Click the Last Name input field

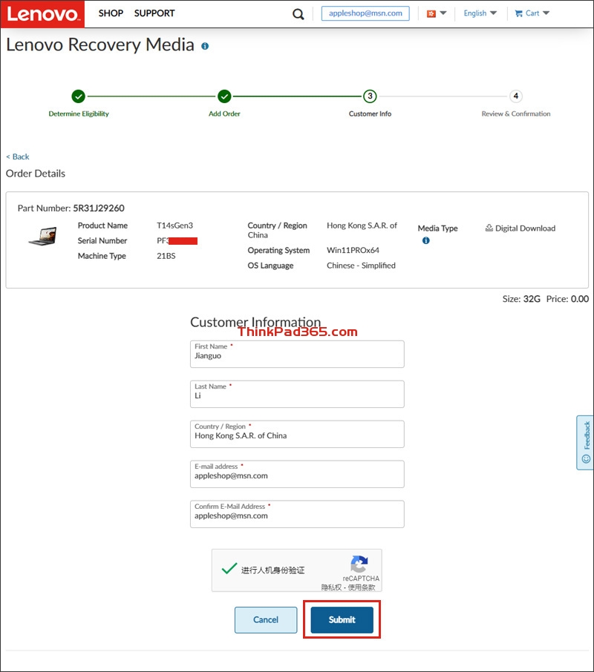(x=297, y=394)
